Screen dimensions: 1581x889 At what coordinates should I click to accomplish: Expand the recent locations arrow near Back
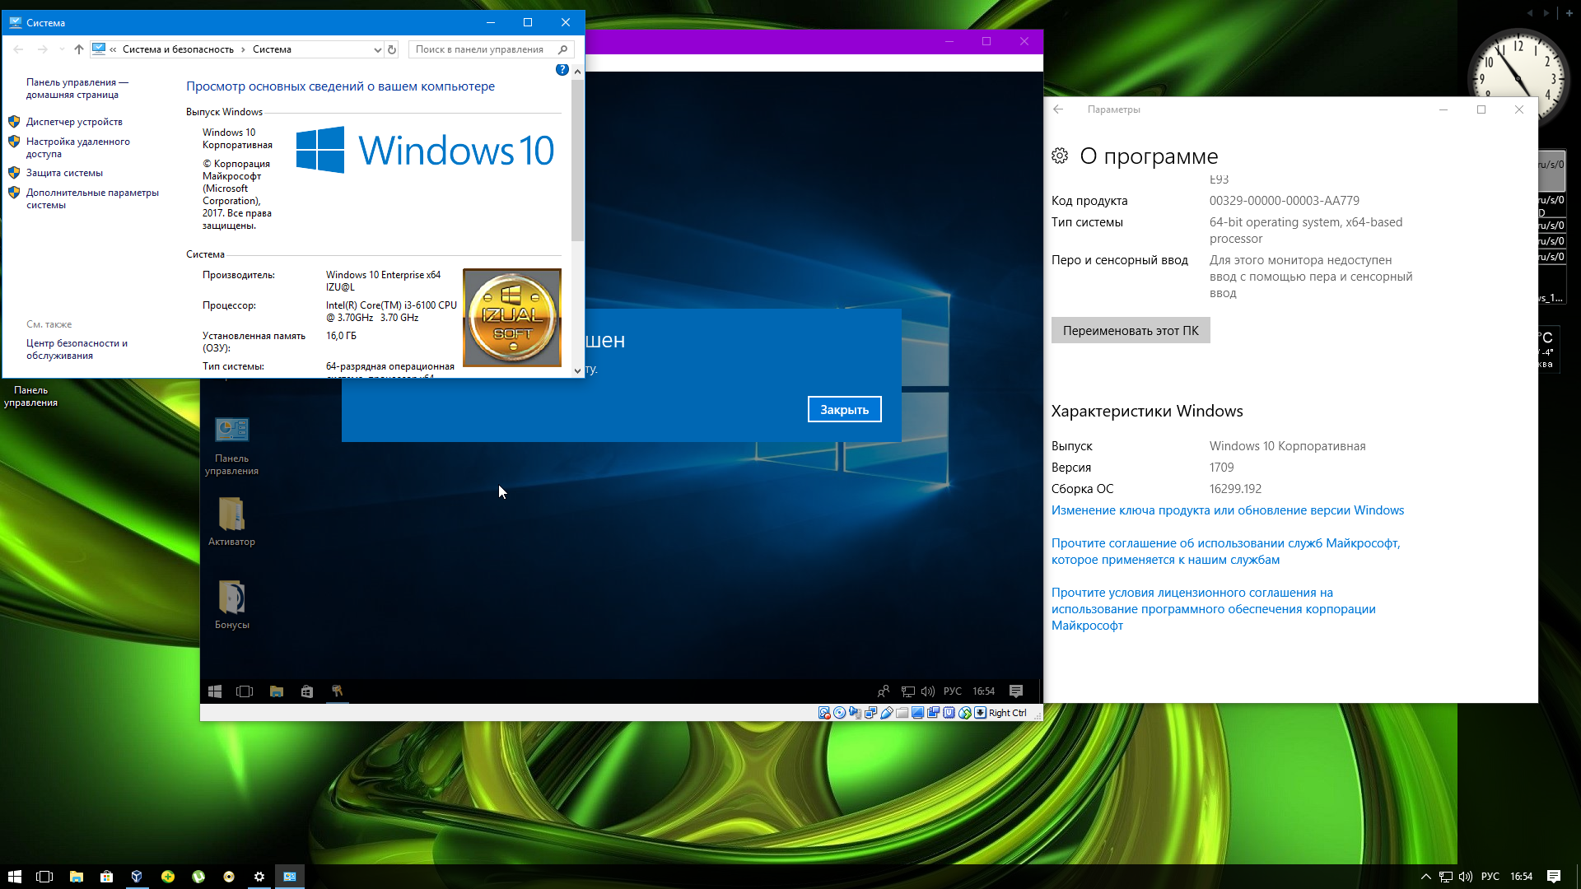(62, 49)
